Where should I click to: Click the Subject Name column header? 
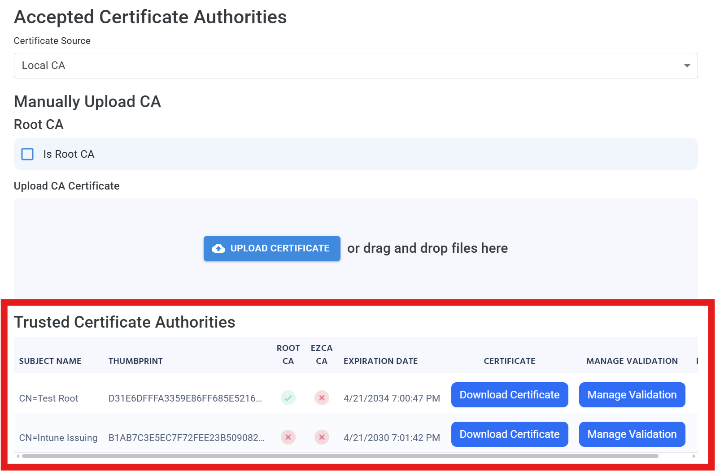[50, 361]
